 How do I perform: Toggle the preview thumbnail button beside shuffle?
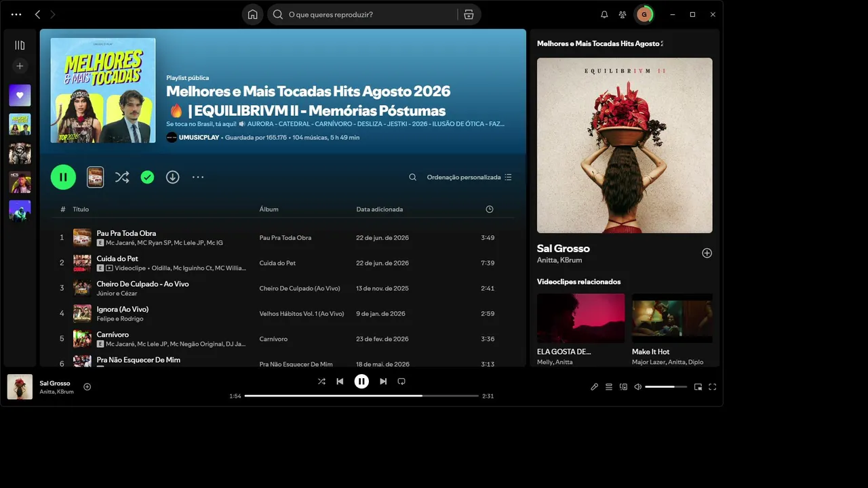(96, 177)
